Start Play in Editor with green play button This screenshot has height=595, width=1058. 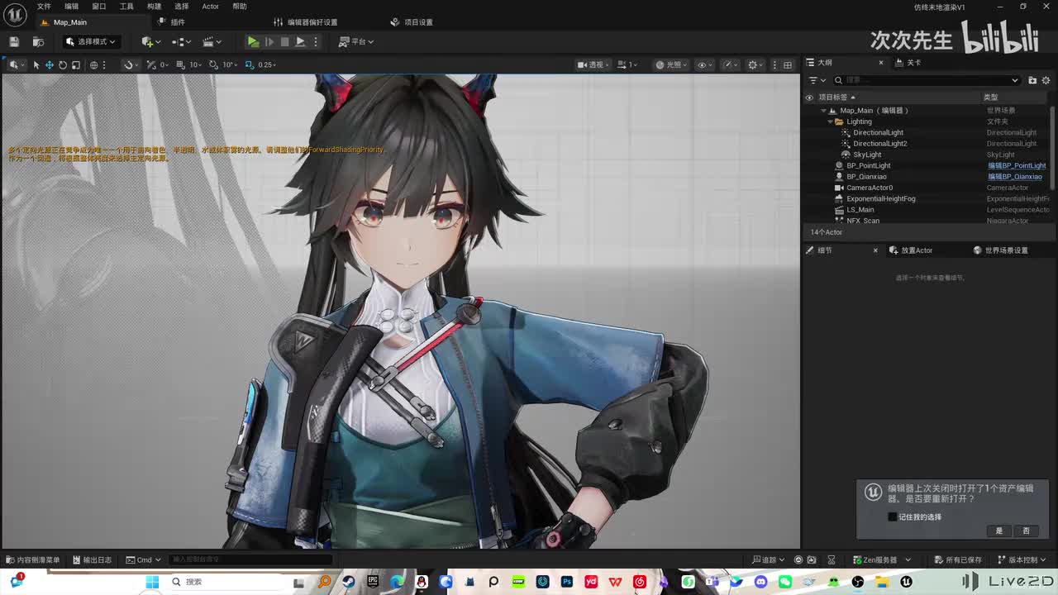pos(253,41)
